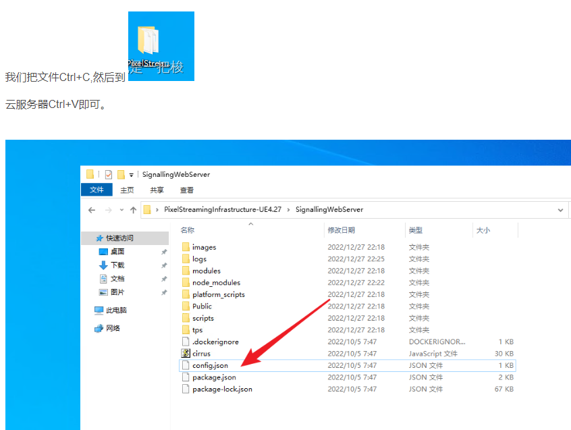Expand chevron before SignallingWebServer breadcrumb

pos(288,210)
